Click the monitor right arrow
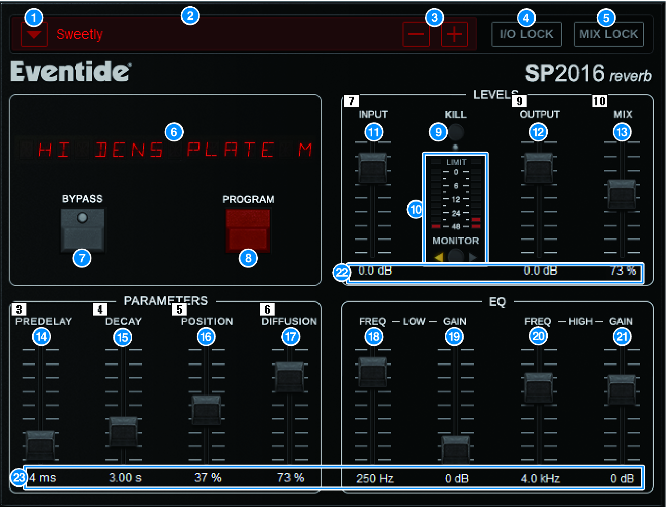 pos(473,257)
